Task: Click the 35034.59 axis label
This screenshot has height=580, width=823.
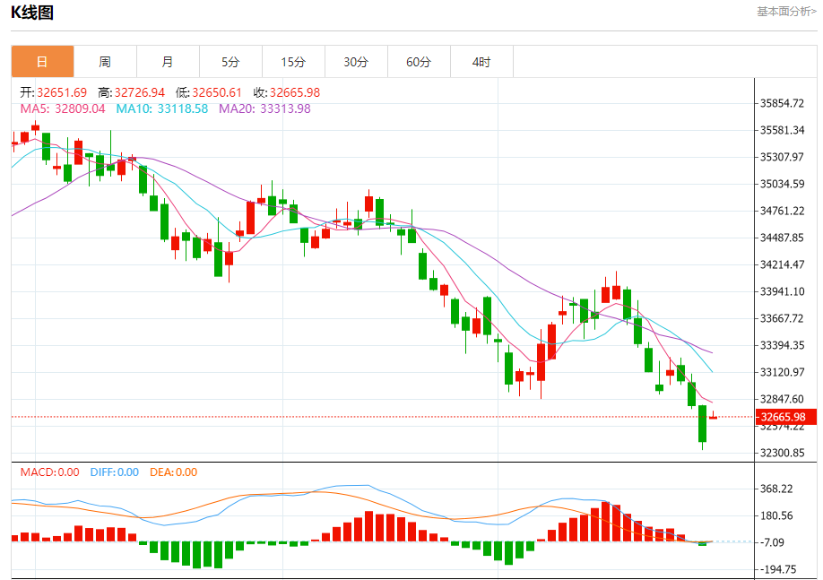Action: click(x=782, y=184)
